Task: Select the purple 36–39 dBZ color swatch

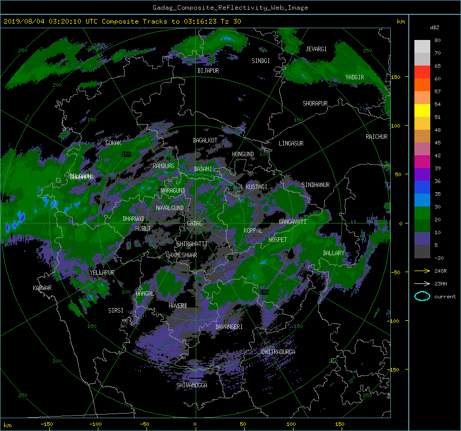Action: 422,175
